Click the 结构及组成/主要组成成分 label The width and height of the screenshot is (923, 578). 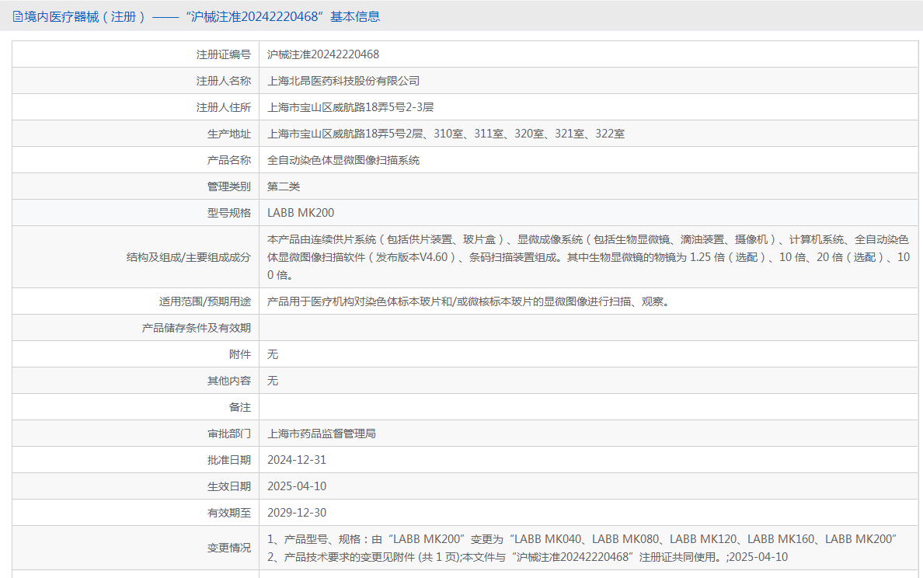(x=189, y=257)
